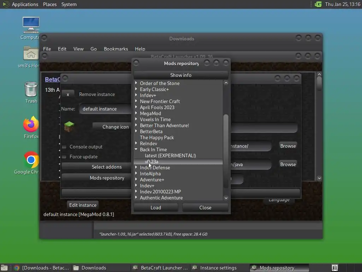The width and height of the screenshot is (362, 272).
Task: Select Indev 20100223 MP entry
Action: [x=160, y=192]
